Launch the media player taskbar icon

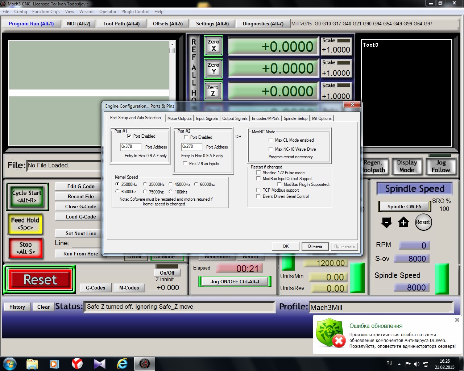coord(54,363)
